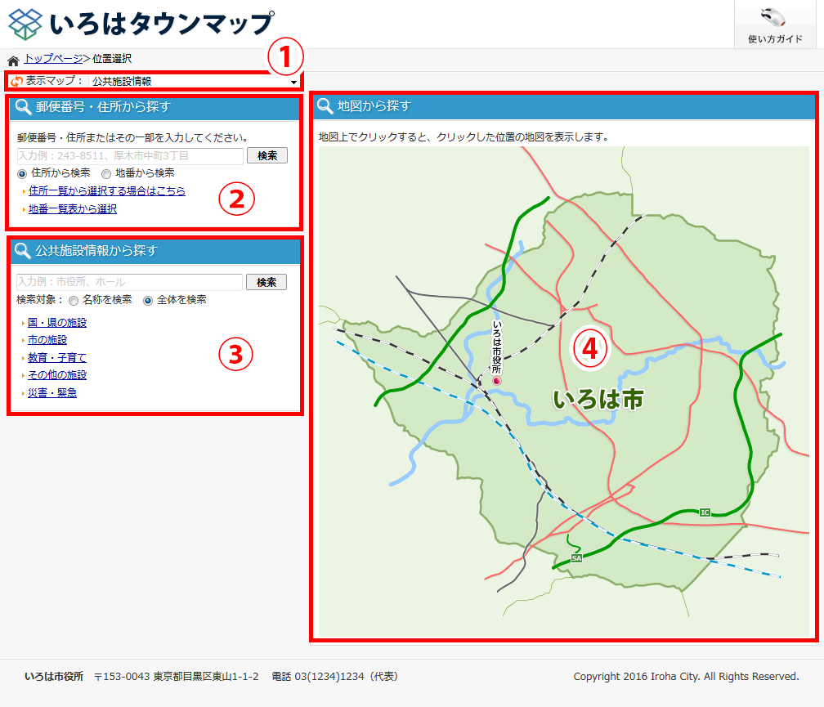Go to トップページ breadcrumb link
The width and height of the screenshot is (824, 707).
tap(53, 59)
